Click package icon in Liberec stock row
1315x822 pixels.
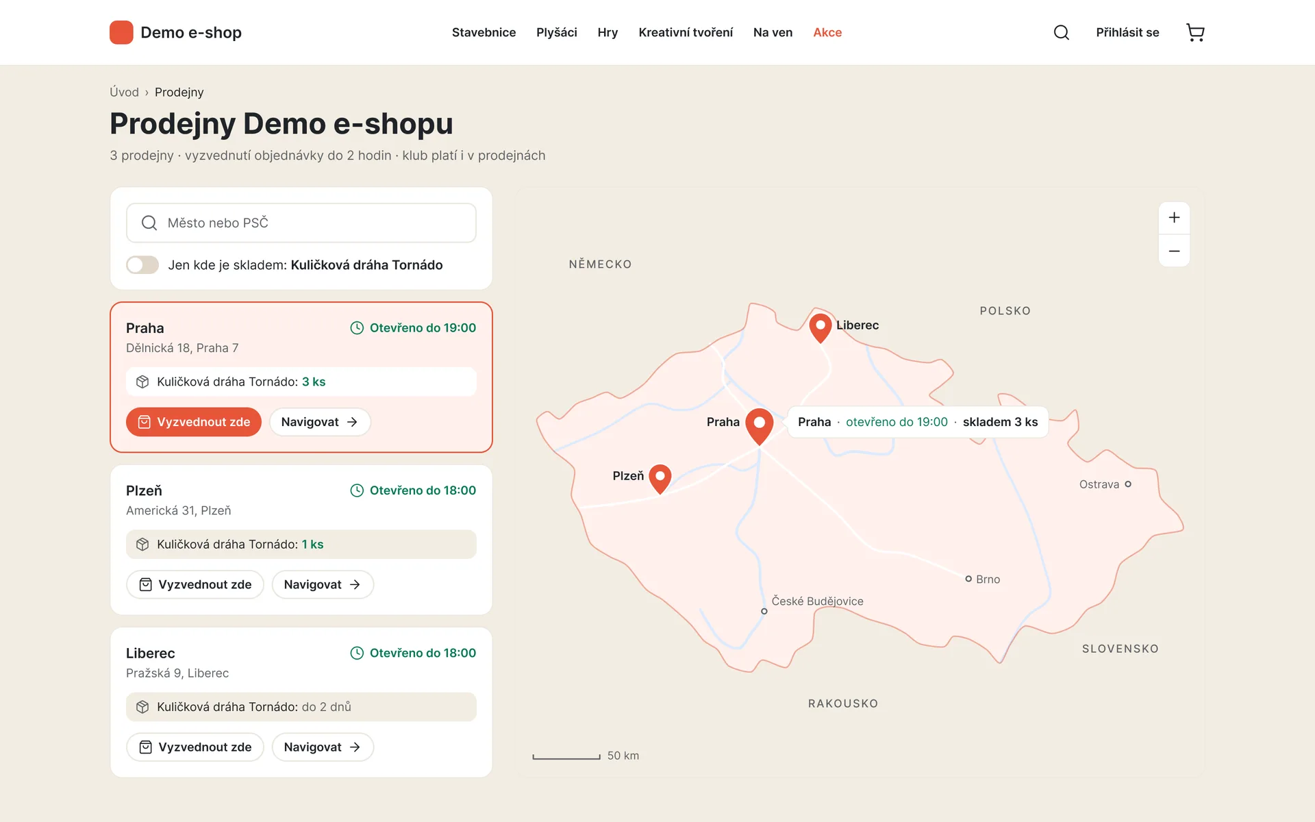tap(142, 707)
